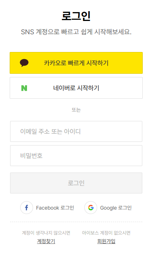Start with Kakao via '카카오로 빠르게 시작하기'
The image size is (152, 262).
pyautogui.click(x=76, y=63)
